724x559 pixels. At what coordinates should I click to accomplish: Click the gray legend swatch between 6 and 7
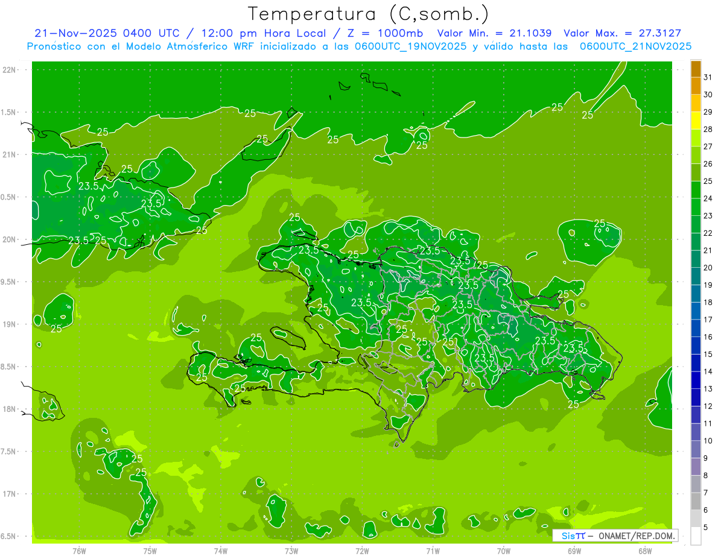pyautogui.click(x=696, y=501)
